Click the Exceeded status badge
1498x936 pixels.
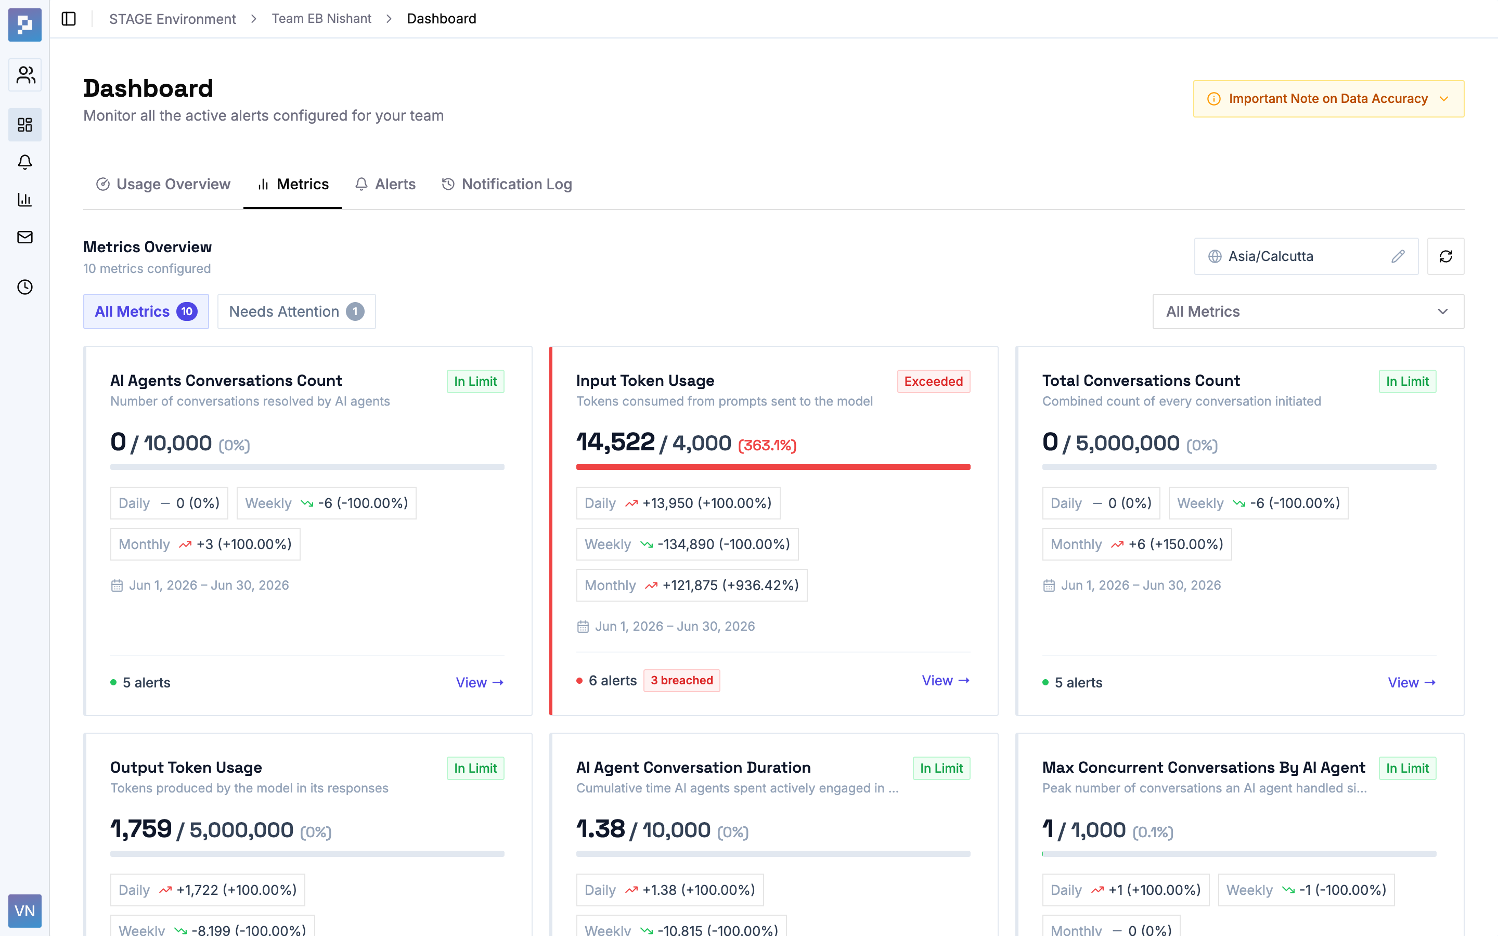934,381
